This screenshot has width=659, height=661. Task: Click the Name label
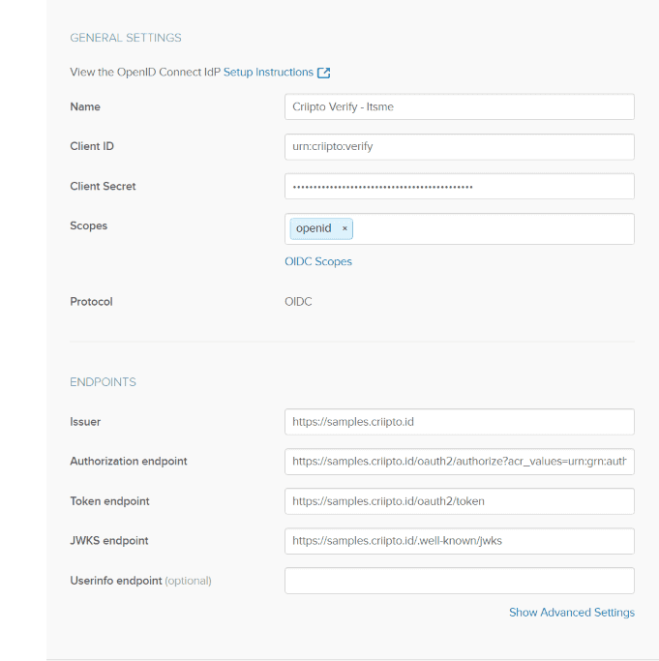[x=85, y=106]
